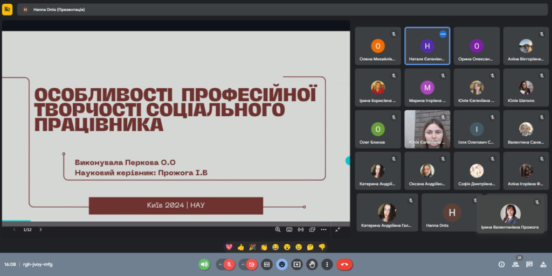Send the thumbs up reaction
This screenshot has width=552, height=276.
pyautogui.click(x=240, y=247)
